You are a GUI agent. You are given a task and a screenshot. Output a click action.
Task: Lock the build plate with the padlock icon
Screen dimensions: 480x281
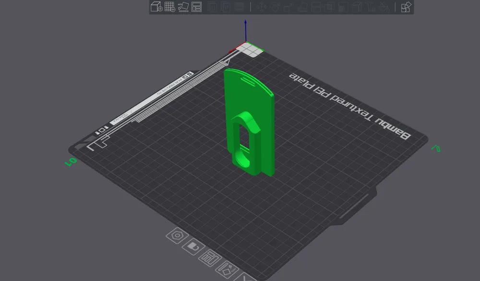click(192, 246)
